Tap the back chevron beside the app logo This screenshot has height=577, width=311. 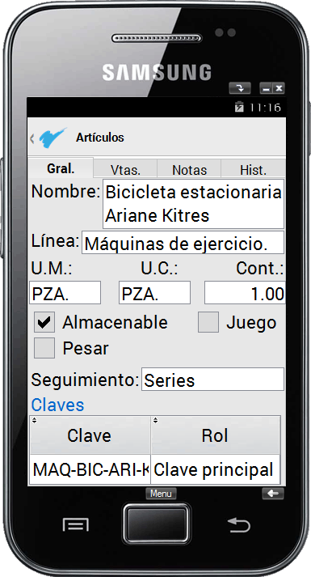[x=32, y=138]
